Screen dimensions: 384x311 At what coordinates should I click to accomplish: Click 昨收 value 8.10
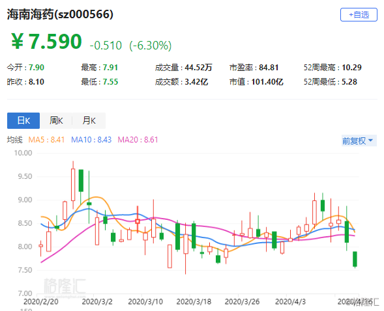point(37,82)
